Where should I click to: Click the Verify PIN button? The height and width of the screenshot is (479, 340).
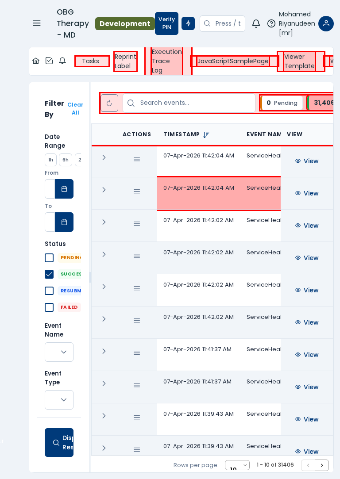[x=166, y=23]
